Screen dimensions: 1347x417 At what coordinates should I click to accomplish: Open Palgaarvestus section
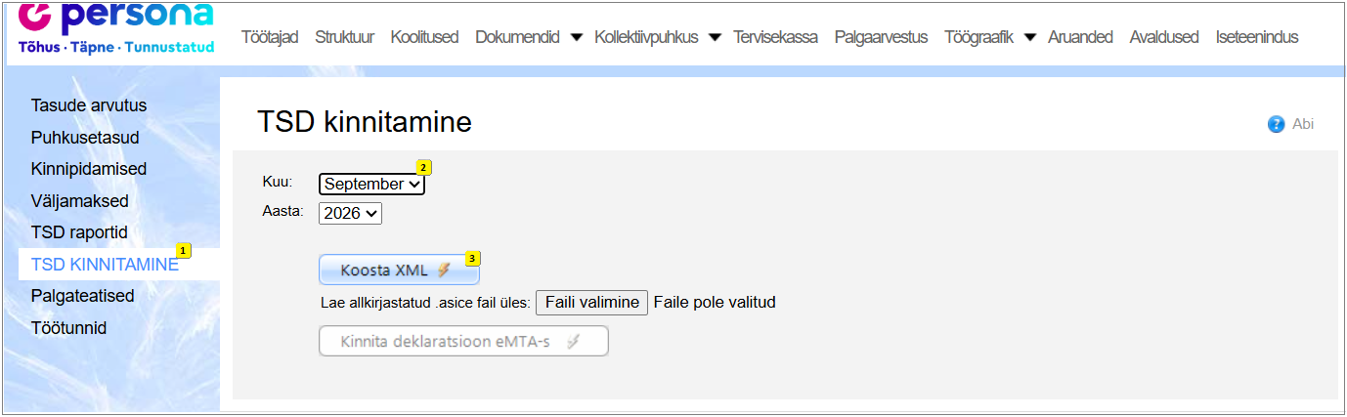(881, 37)
